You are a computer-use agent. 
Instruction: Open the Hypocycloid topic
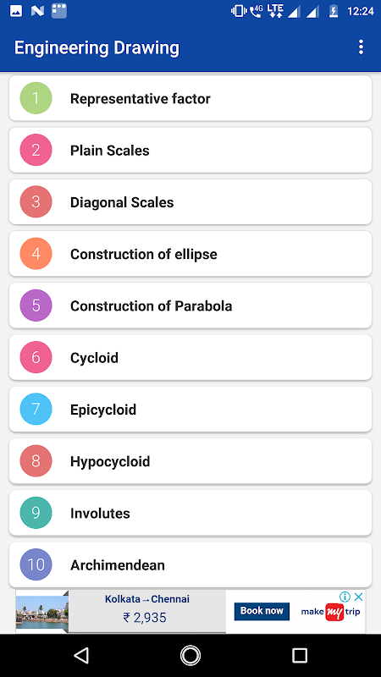pos(190,460)
